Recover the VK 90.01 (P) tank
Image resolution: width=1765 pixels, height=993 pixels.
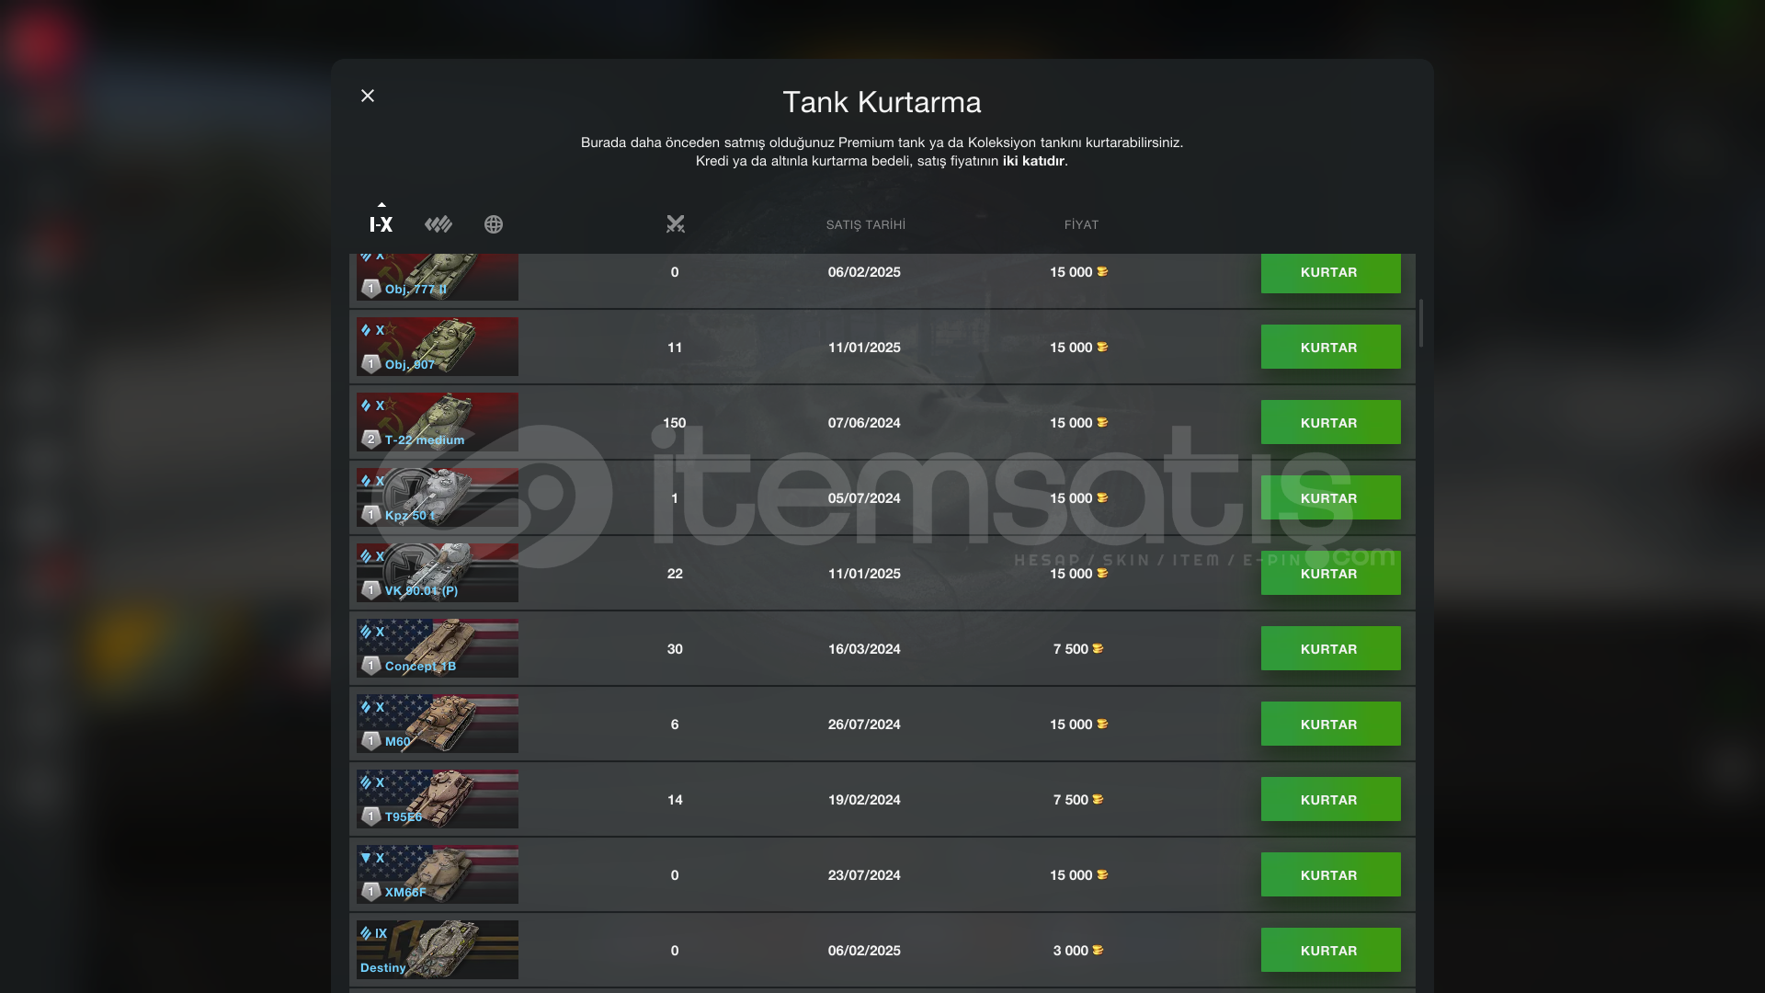[x=1329, y=574]
